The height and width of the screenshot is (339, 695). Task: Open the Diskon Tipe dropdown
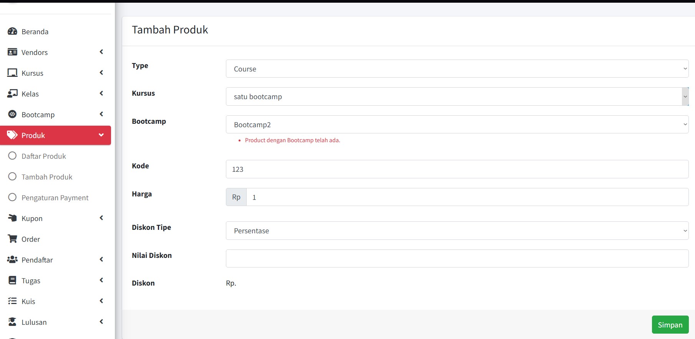coord(457,231)
